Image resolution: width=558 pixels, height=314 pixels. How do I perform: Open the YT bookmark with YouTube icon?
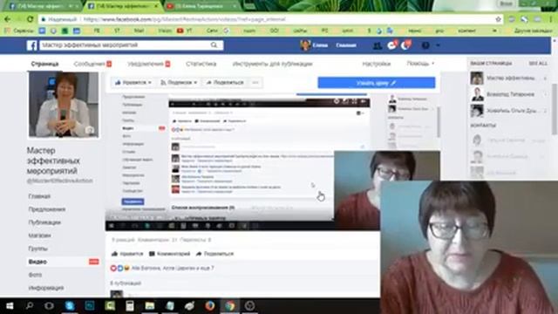point(185,31)
